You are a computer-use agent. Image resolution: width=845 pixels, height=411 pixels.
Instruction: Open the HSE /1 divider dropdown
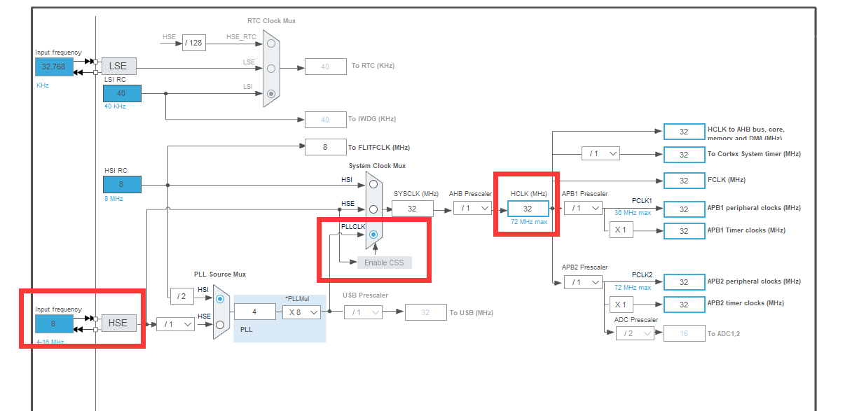(175, 324)
